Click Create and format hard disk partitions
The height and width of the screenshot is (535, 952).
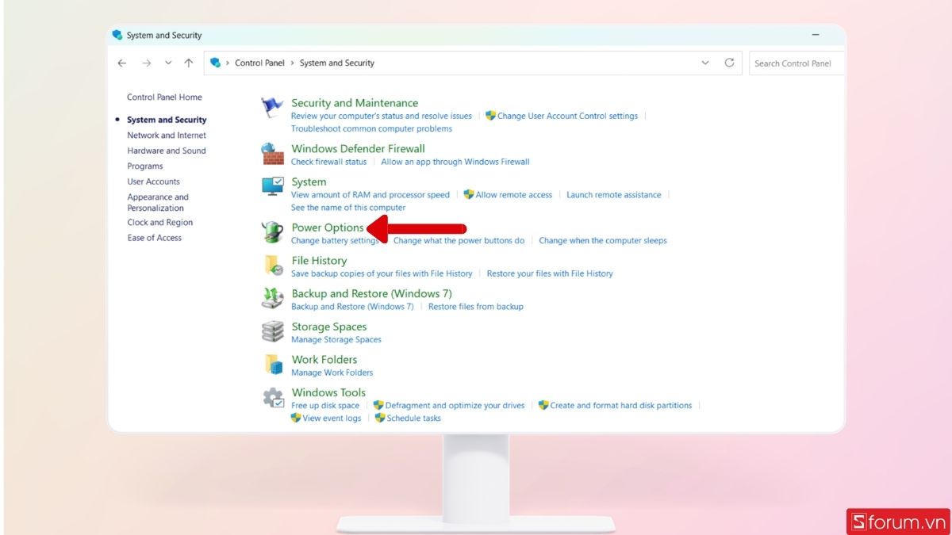coord(621,405)
